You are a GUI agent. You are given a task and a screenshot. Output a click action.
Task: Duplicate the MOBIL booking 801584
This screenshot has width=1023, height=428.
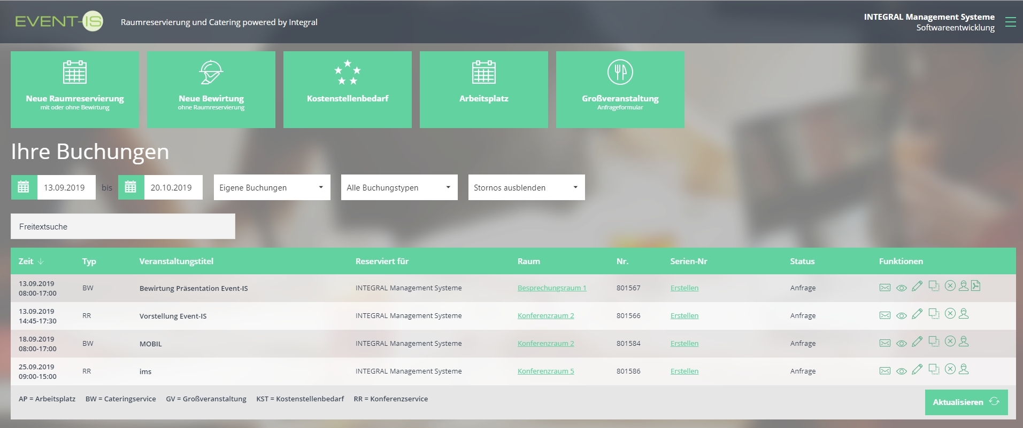click(934, 342)
